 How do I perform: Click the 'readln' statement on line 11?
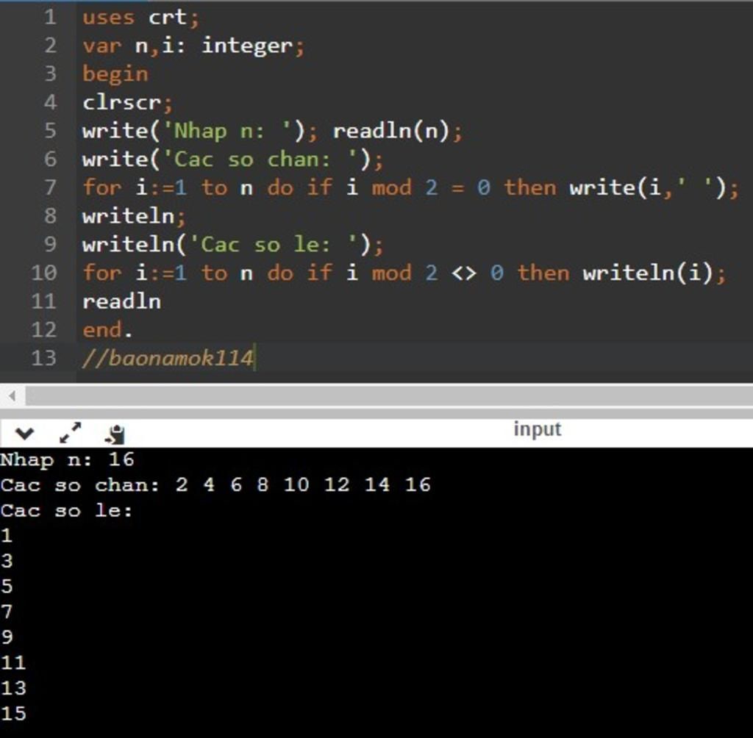(x=121, y=301)
